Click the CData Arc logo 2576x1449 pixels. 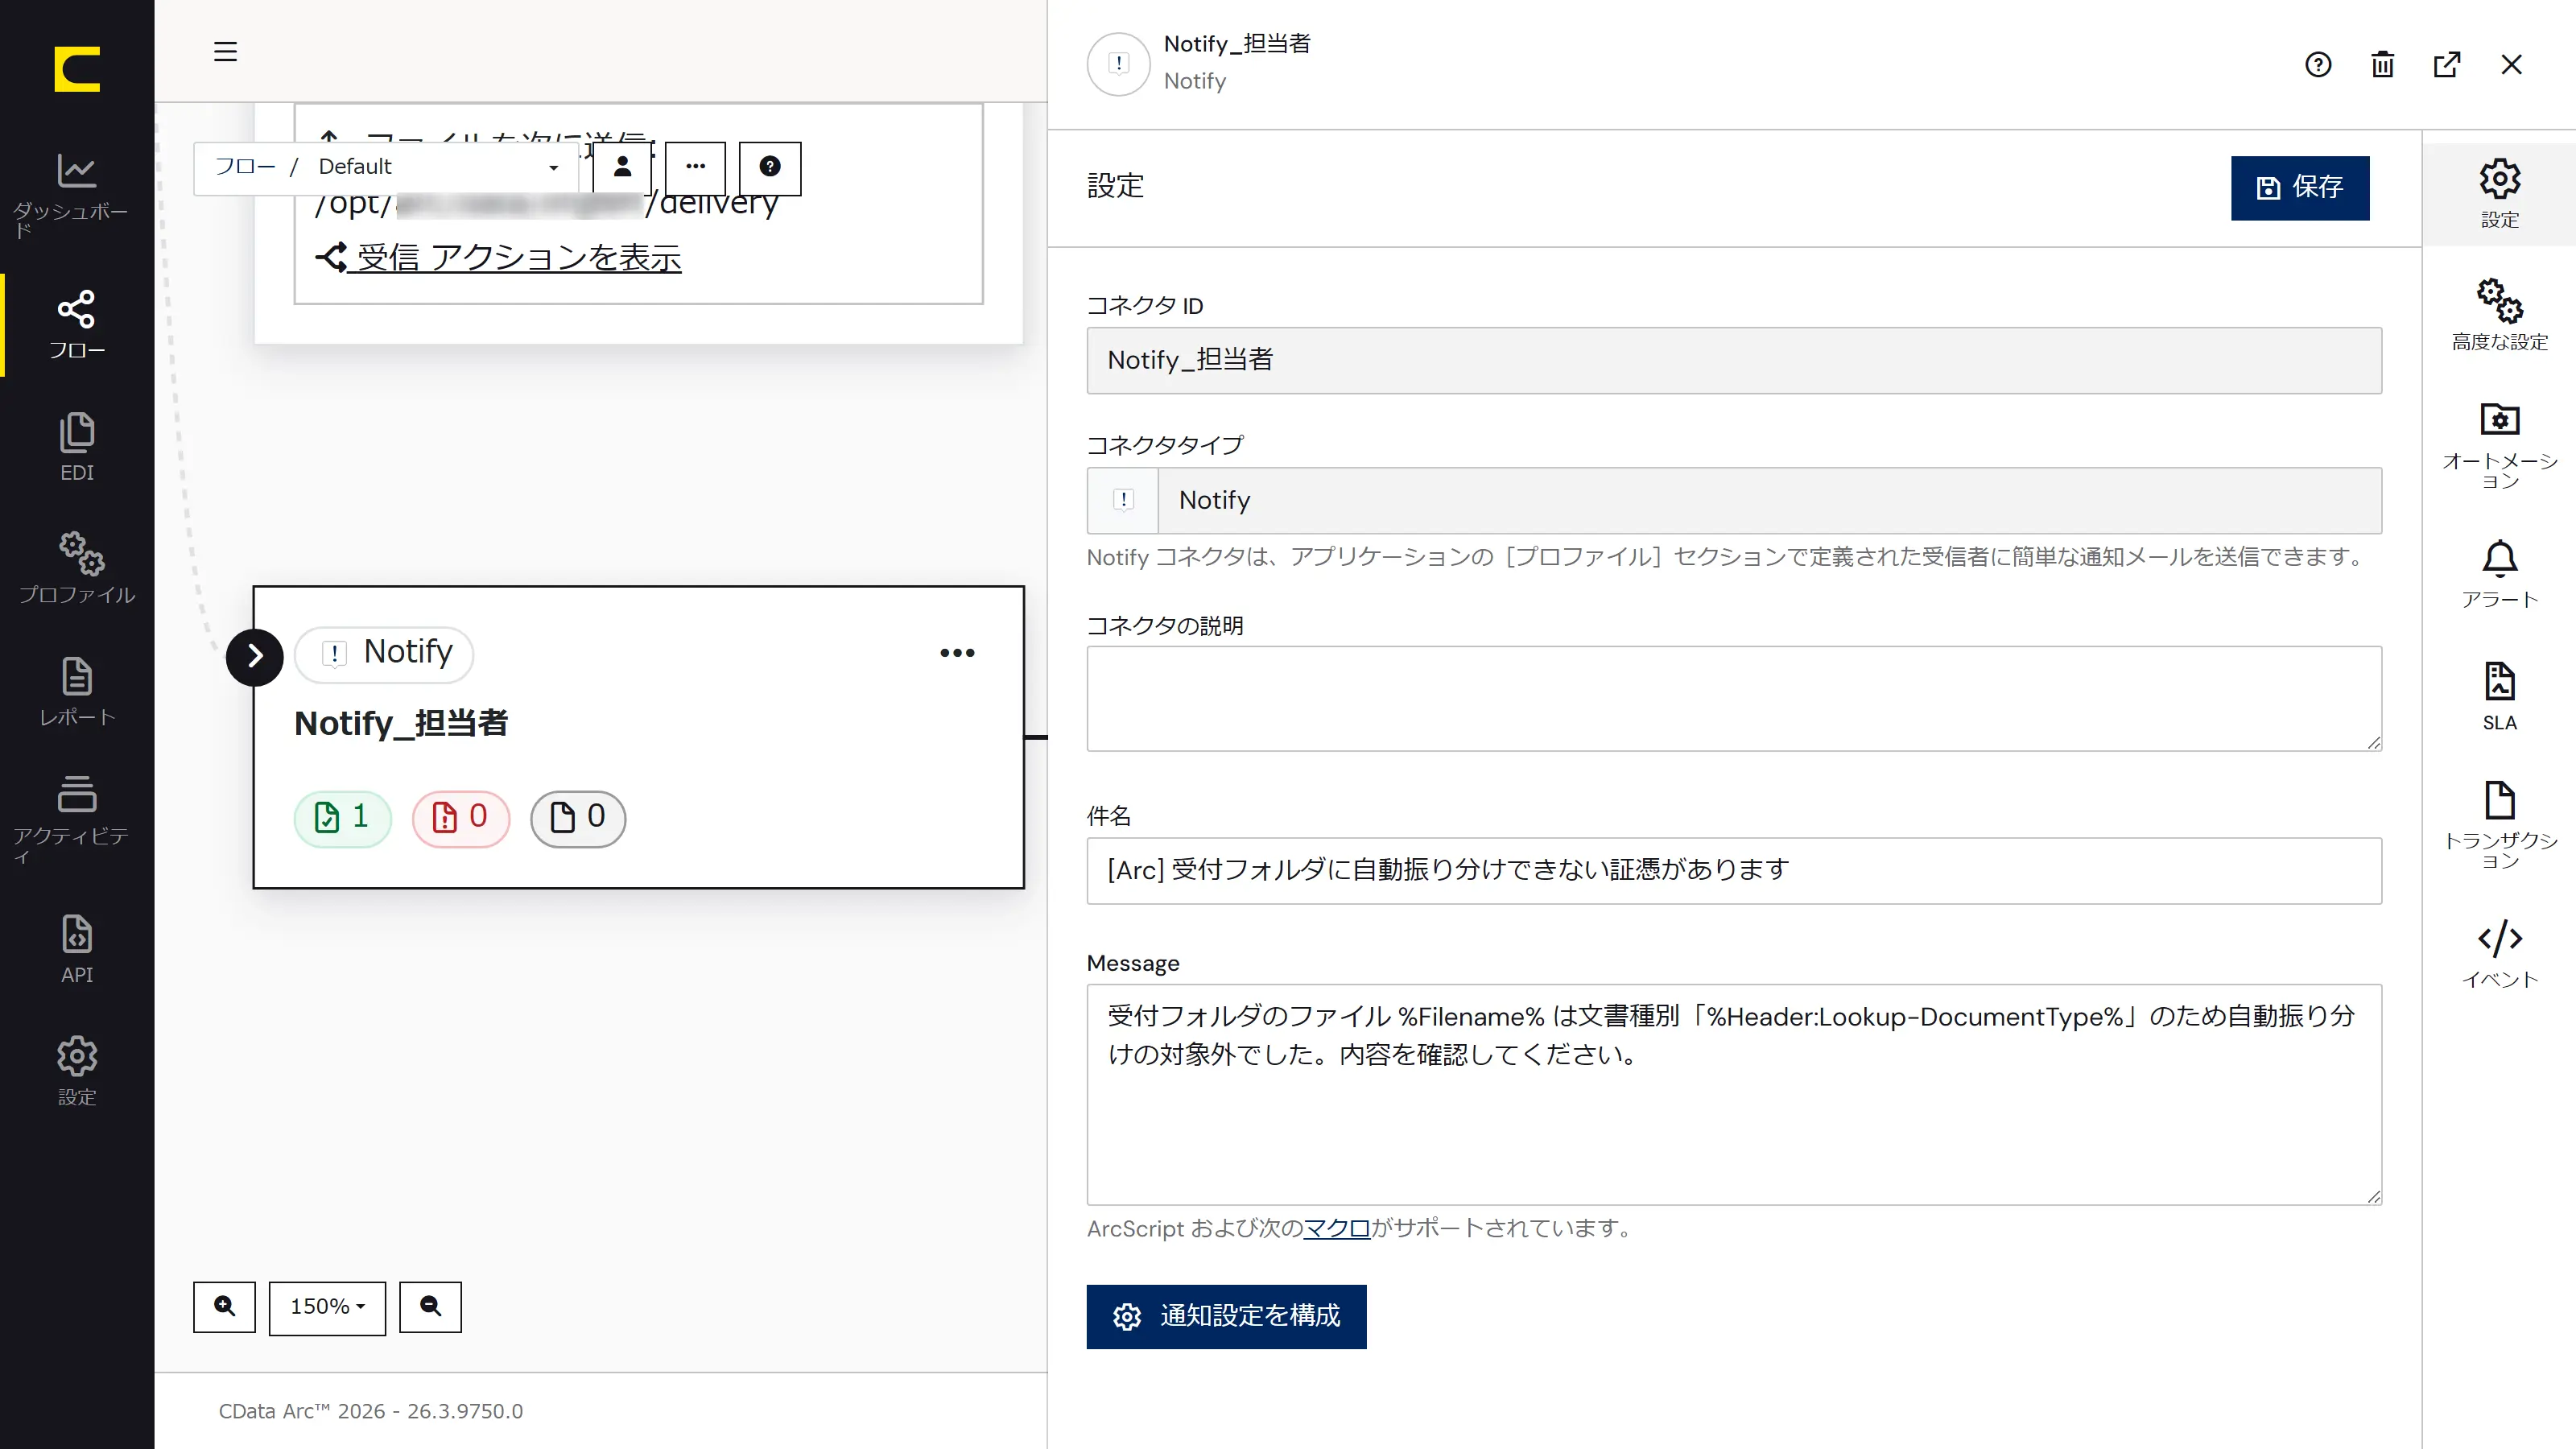point(77,69)
